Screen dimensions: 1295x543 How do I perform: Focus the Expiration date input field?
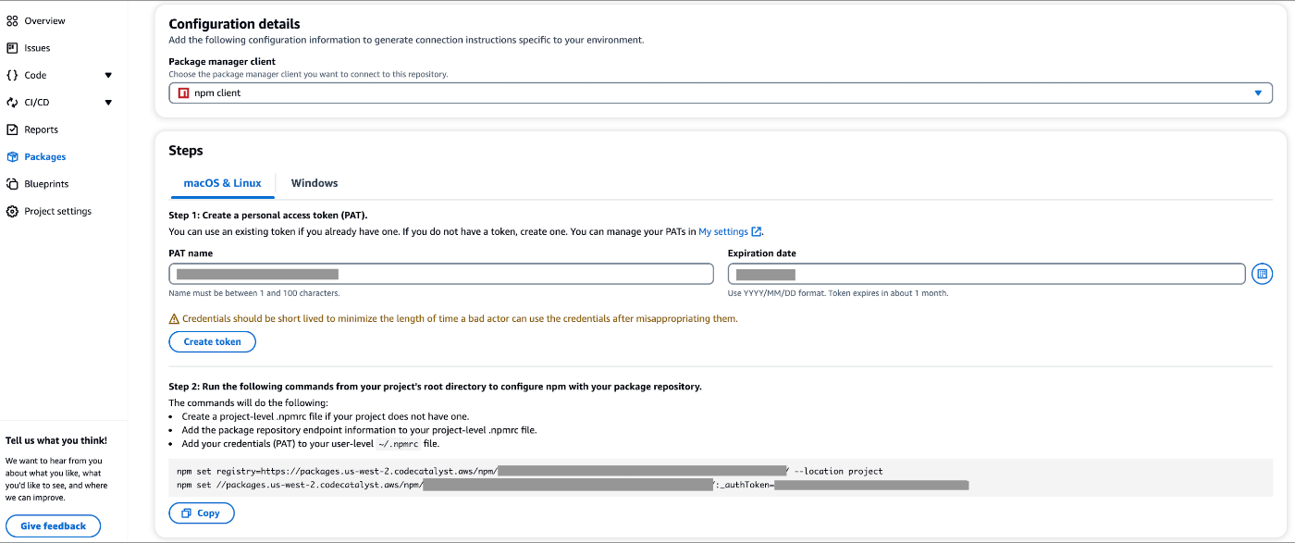pos(987,274)
